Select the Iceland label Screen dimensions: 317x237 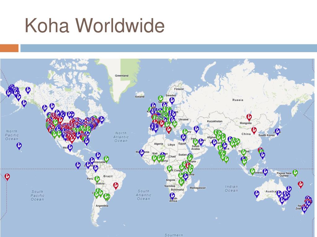point(140,97)
